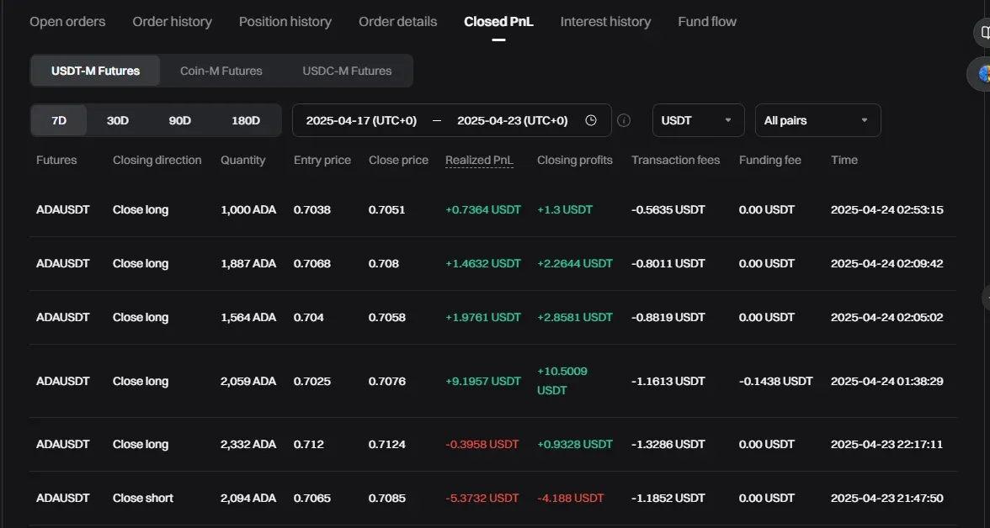Select the 90D time range

click(x=179, y=120)
